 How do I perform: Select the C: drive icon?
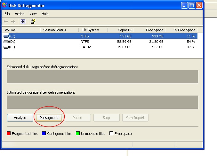pos(6,36)
